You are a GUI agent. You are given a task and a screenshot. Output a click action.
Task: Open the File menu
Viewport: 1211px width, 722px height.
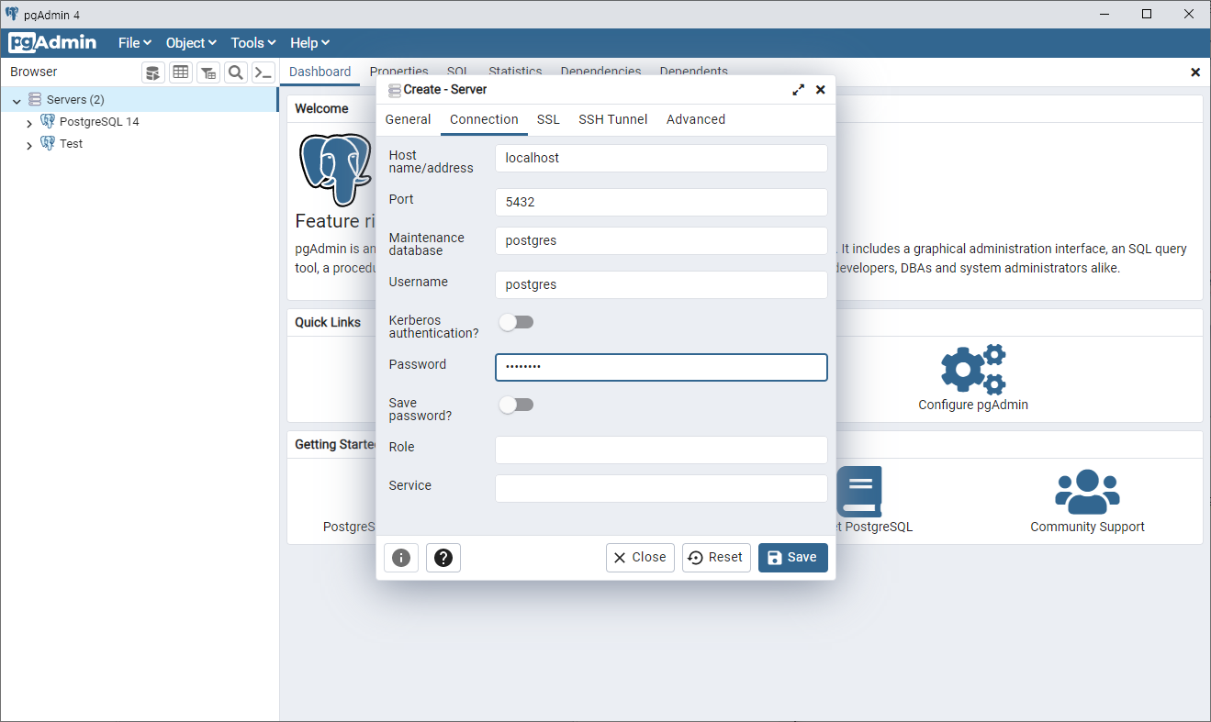pos(134,43)
